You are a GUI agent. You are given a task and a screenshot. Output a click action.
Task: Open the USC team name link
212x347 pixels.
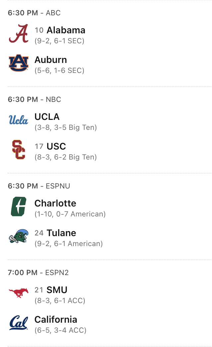point(56,147)
